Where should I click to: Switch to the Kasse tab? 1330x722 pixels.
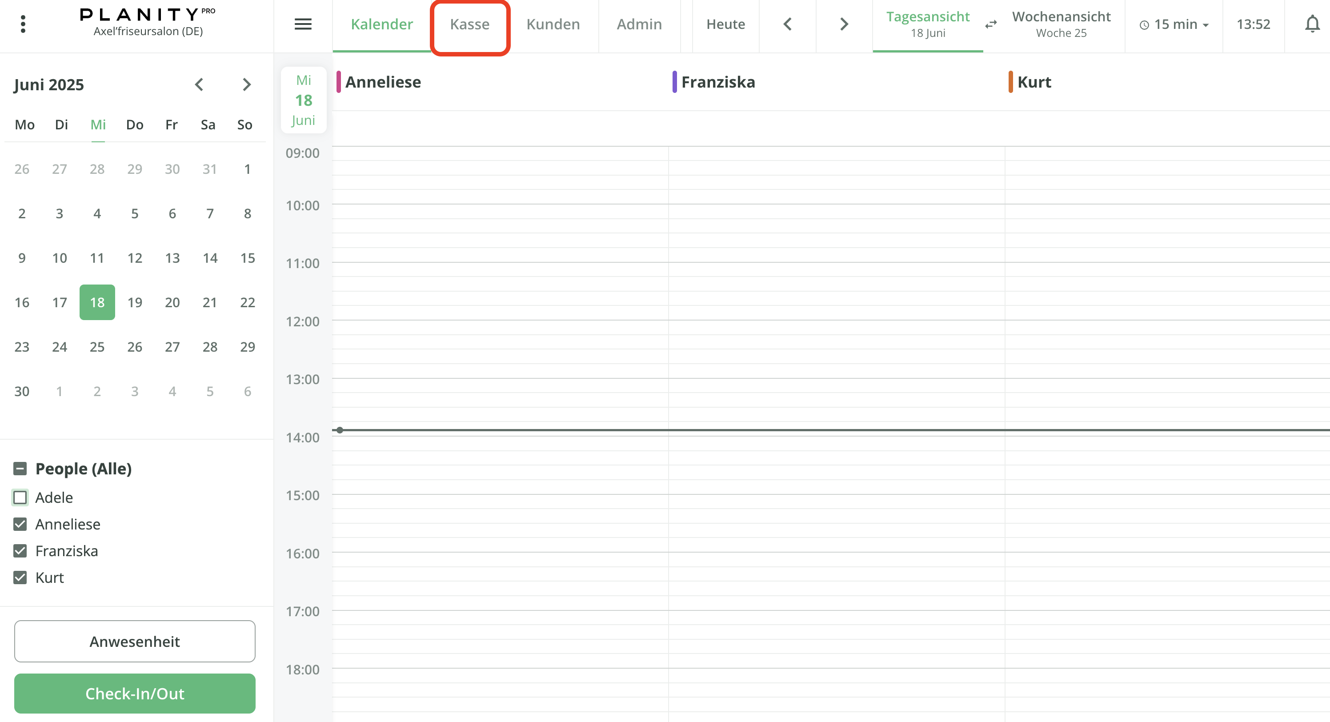(469, 24)
